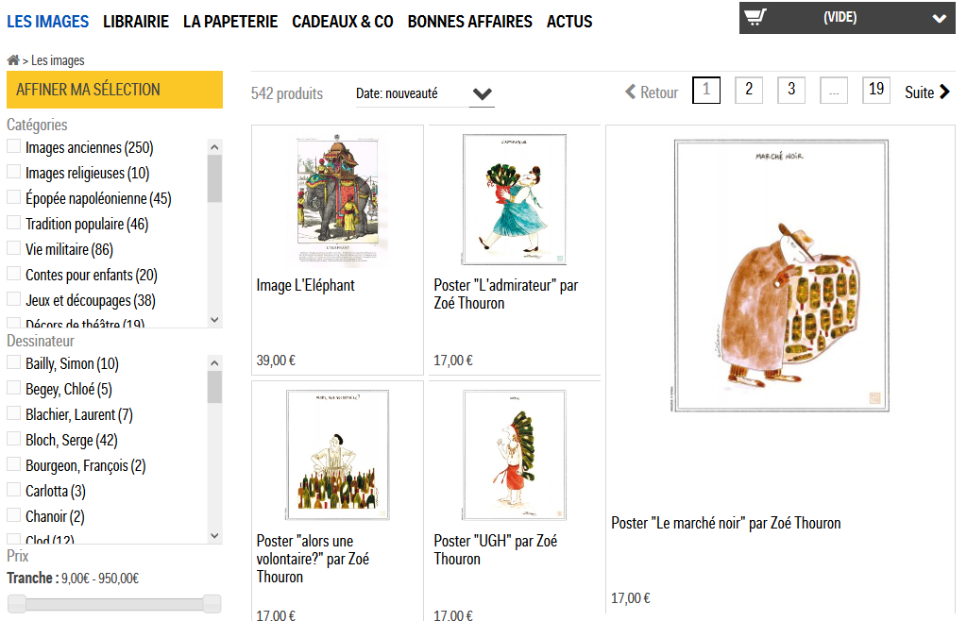
Task: Tick the Épopée napoléonienne checkbox
Action: (x=14, y=197)
